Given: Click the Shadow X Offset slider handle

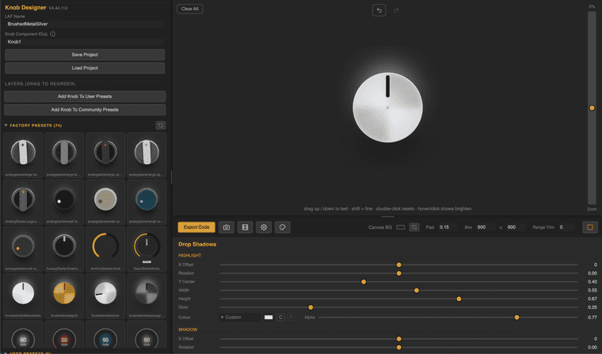Looking at the screenshot, I should coord(399,339).
